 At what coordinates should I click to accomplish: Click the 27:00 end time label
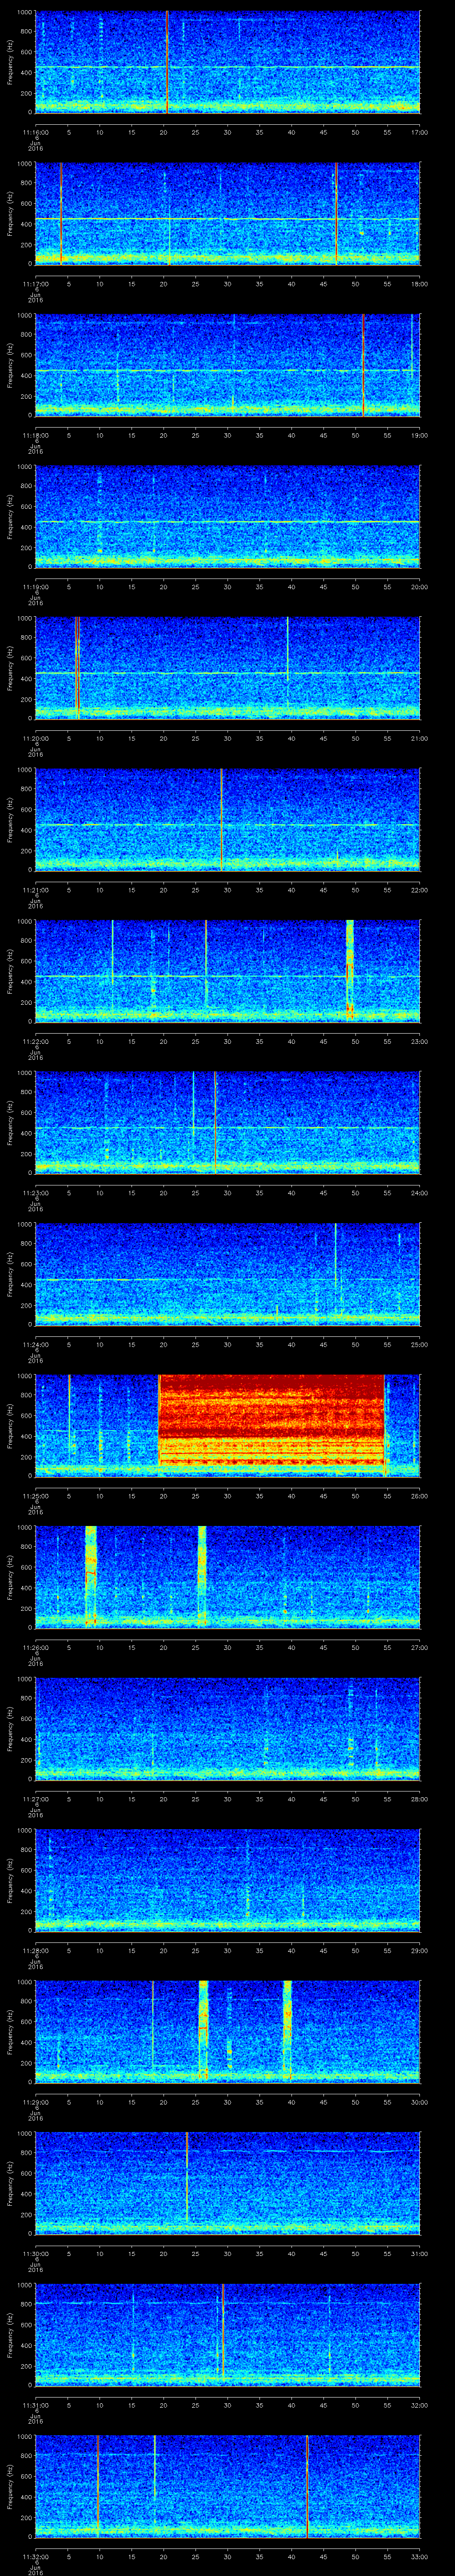coord(419,1647)
